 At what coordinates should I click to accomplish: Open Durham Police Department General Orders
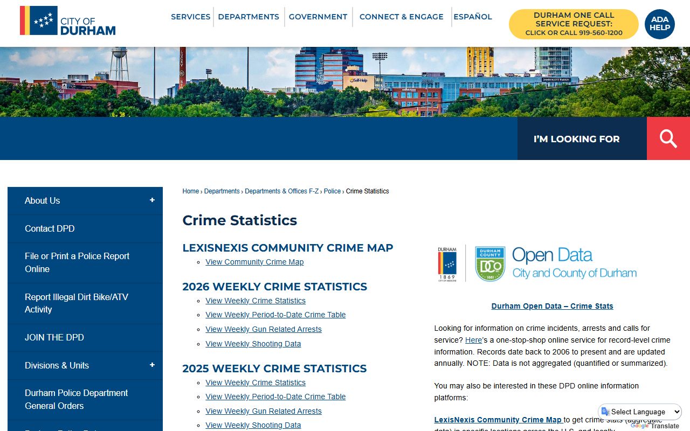(x=85, y=399)
